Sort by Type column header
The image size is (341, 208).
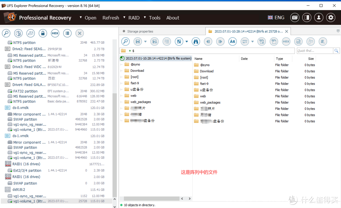279,59
